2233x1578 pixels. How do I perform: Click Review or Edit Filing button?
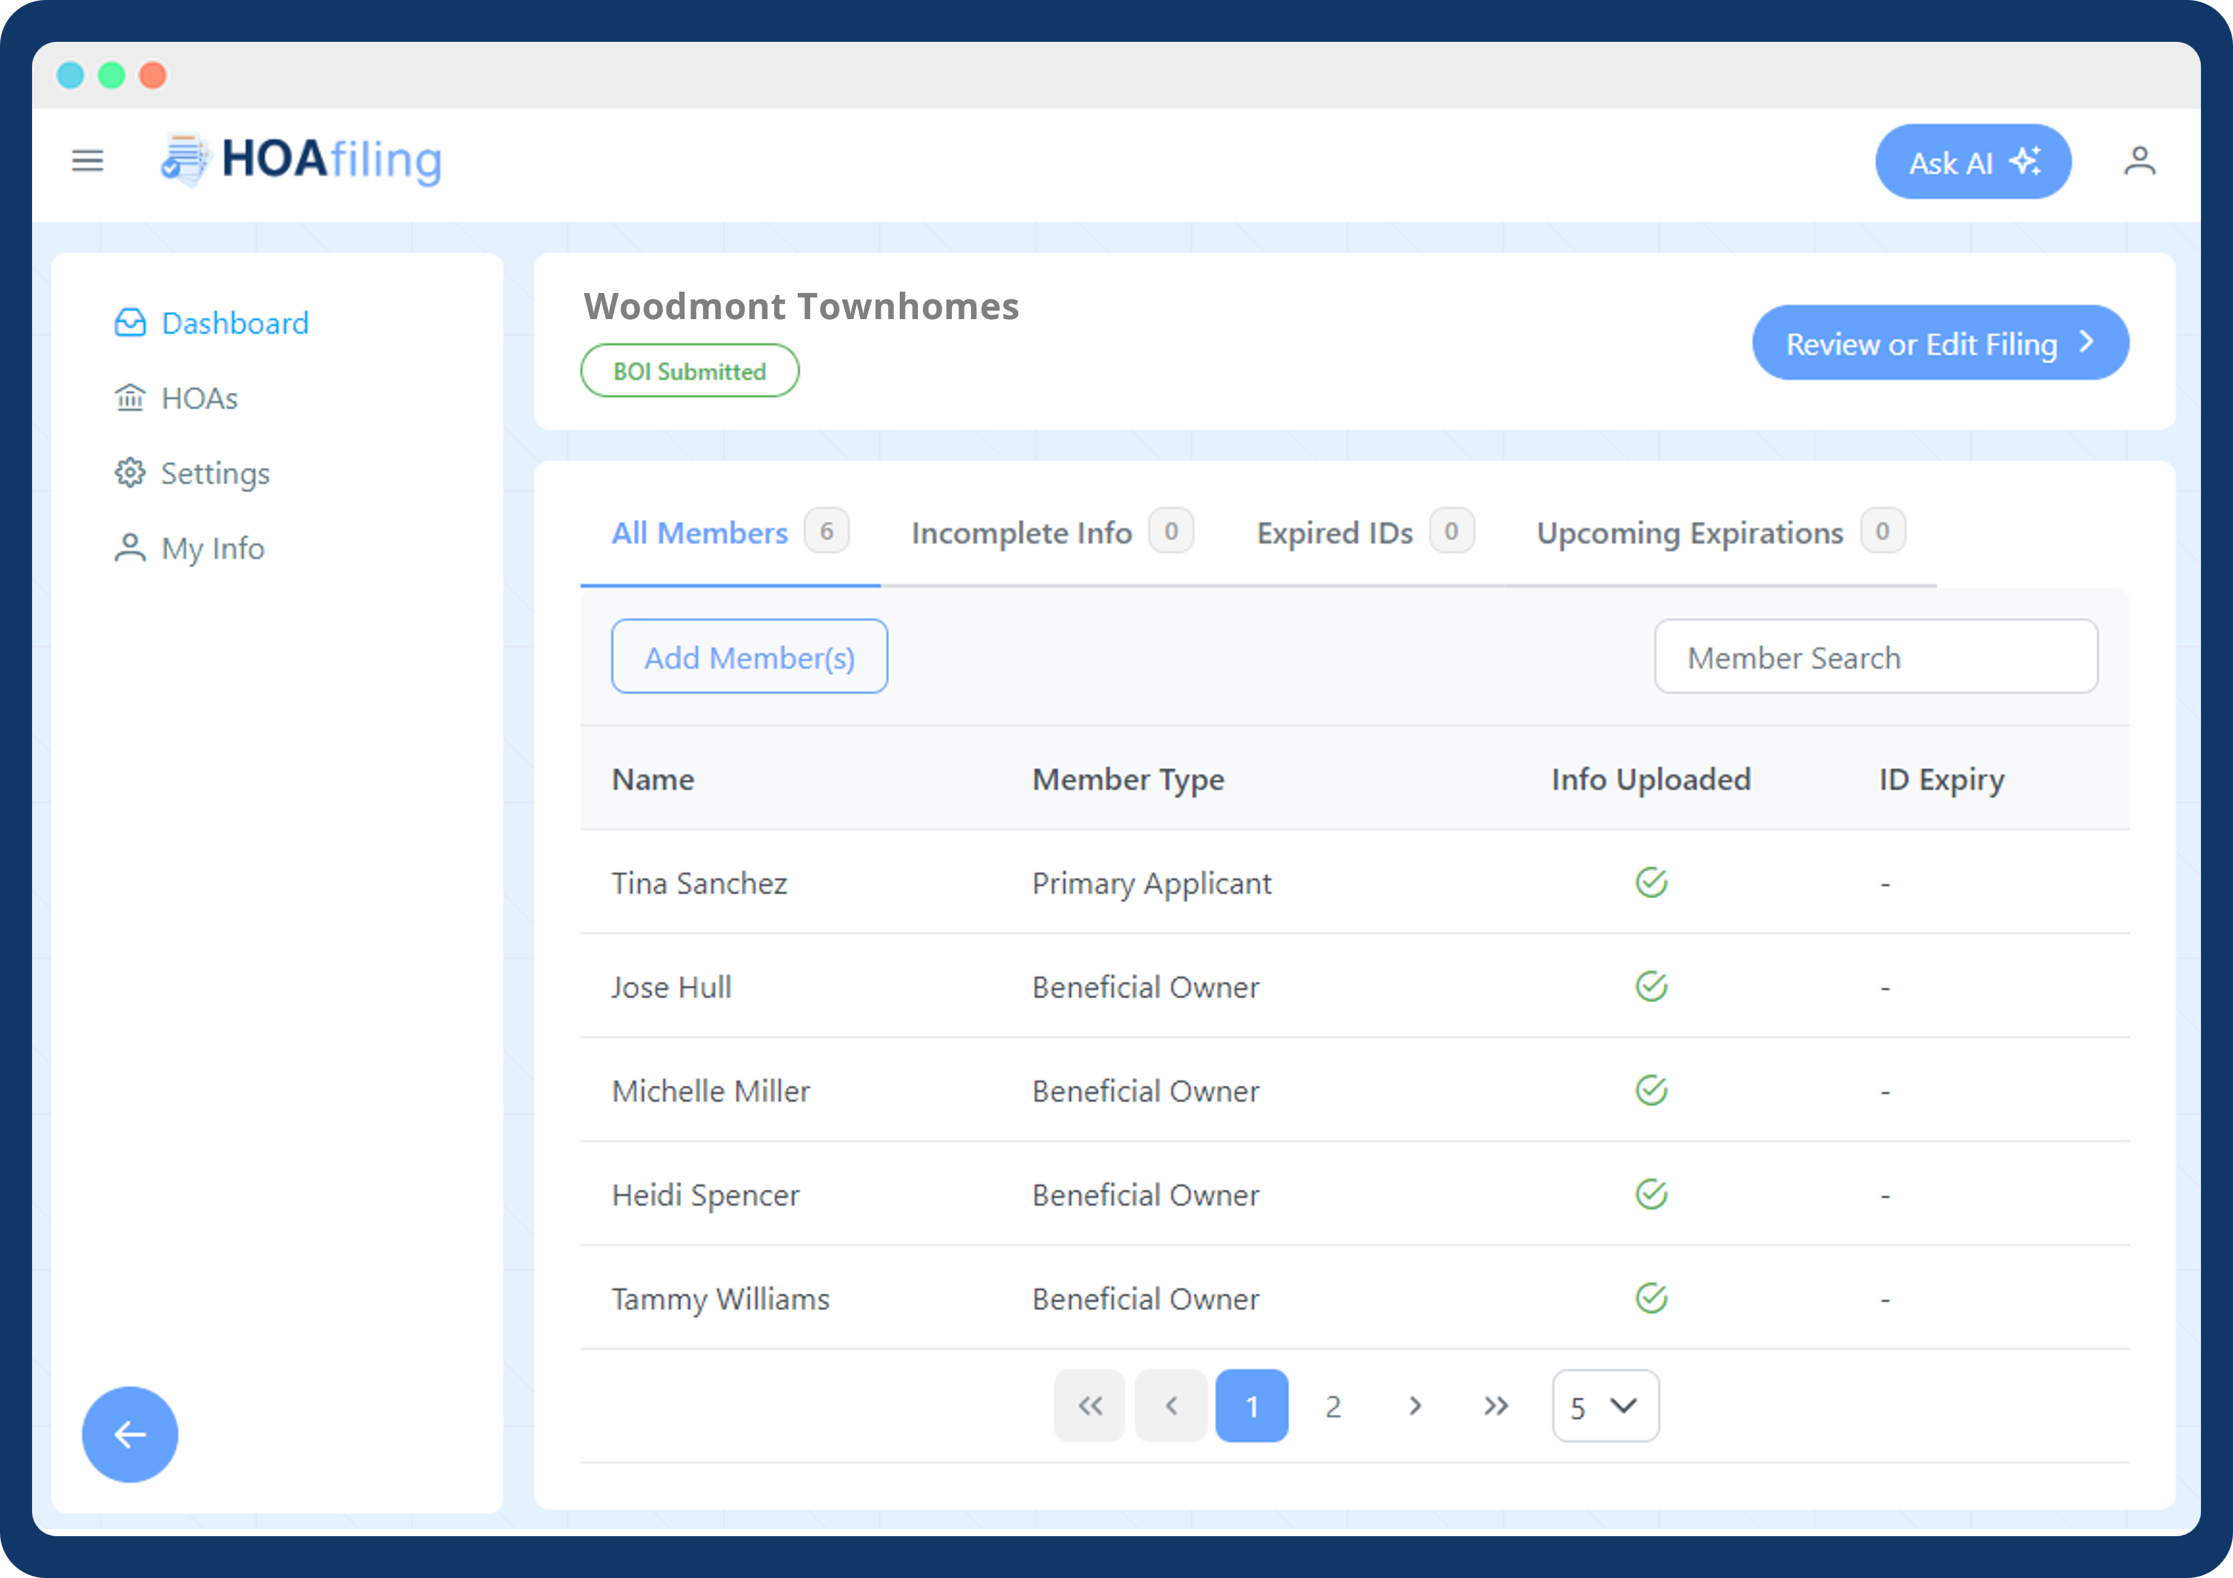pyautogui.click(x=1940, y=343)
